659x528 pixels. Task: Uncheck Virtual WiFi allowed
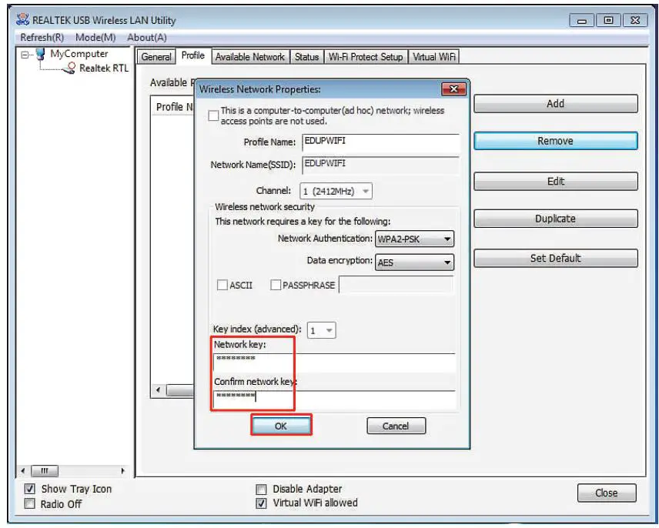click(262, 503)
